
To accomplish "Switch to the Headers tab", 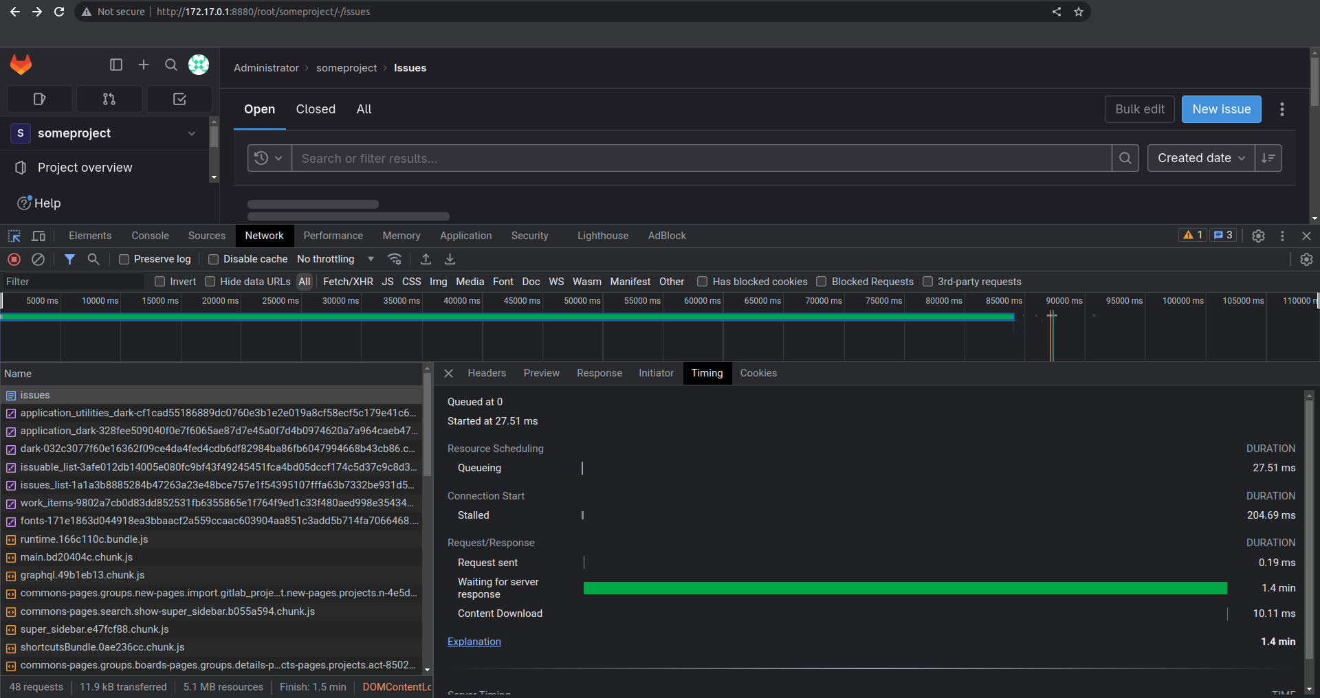I will (487, 373).
